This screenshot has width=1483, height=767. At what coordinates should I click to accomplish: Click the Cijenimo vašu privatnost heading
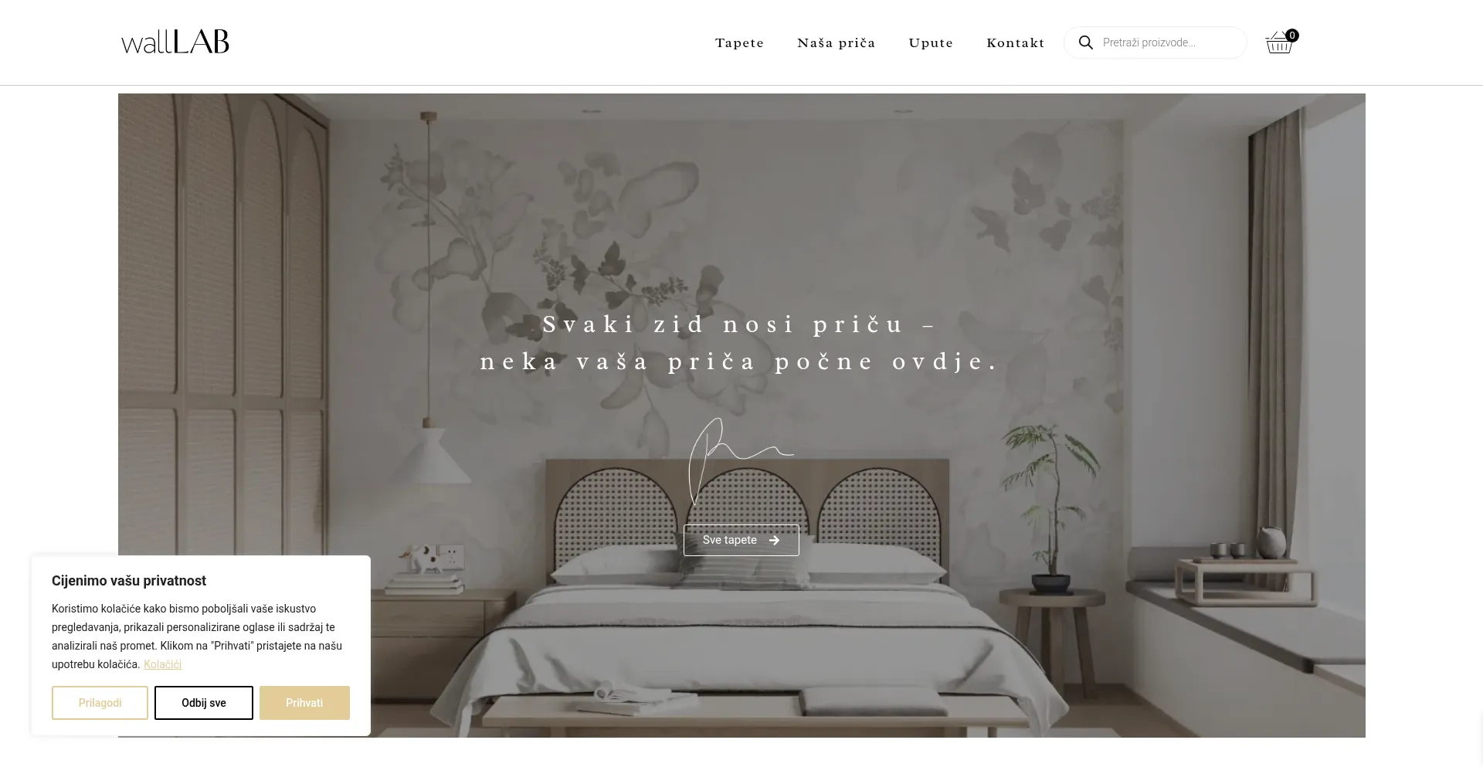(x=129, y=581)
